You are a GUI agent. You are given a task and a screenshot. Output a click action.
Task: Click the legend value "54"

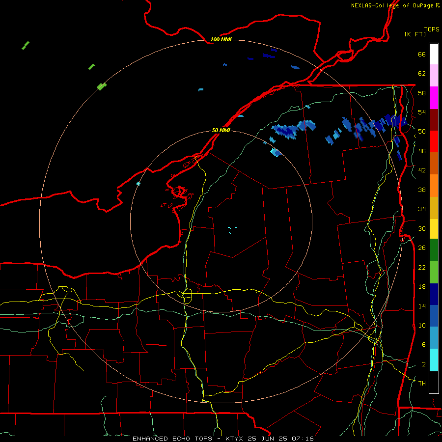pos(422,112)
